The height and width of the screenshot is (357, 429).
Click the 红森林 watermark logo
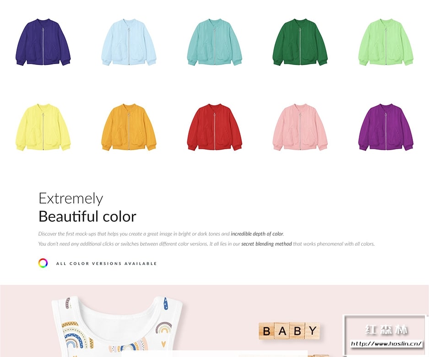point(386,330)
